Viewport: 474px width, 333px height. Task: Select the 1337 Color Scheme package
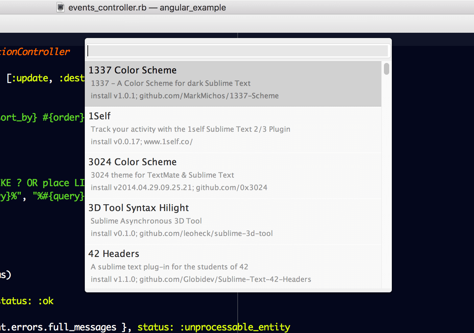pos(233,84)
